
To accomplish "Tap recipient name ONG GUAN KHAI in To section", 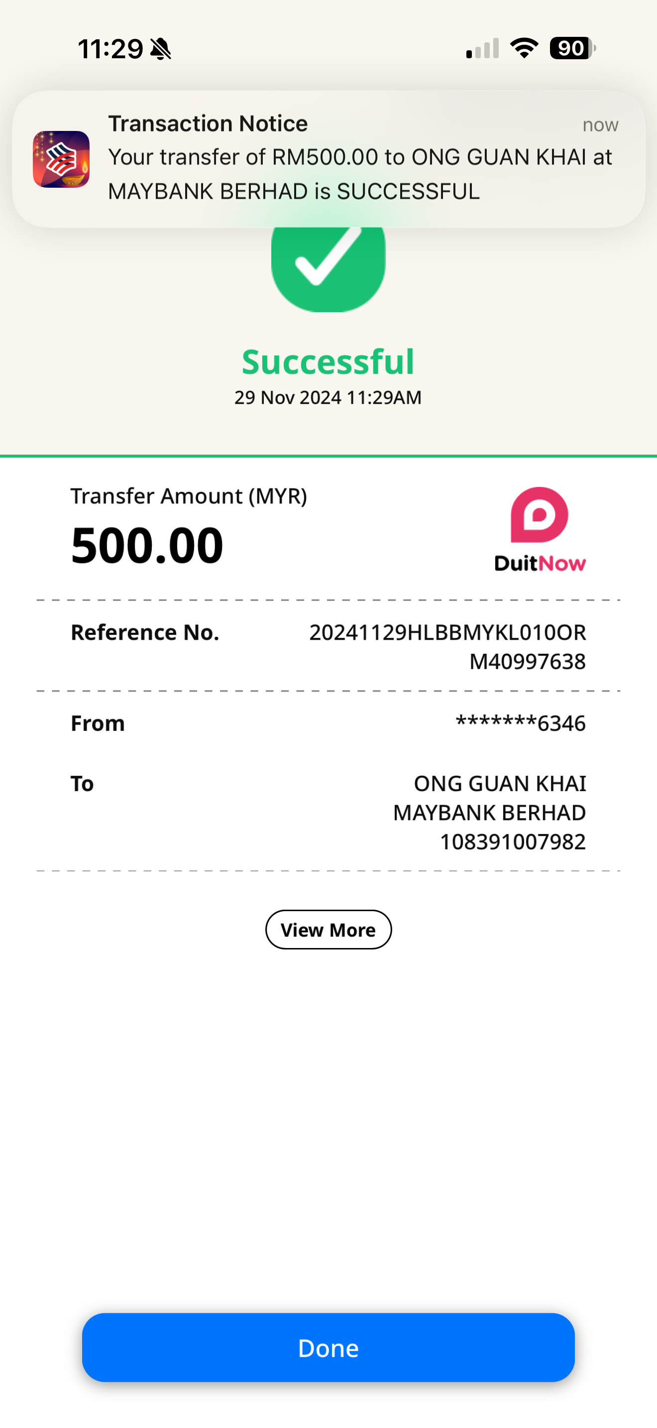I will pyautogui.click(x=500, y=783).
